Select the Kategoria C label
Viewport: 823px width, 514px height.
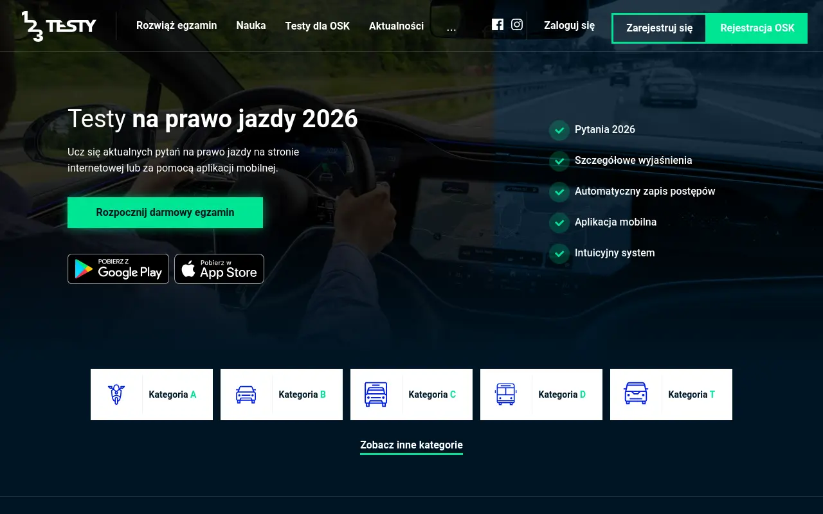coord(432,394)
